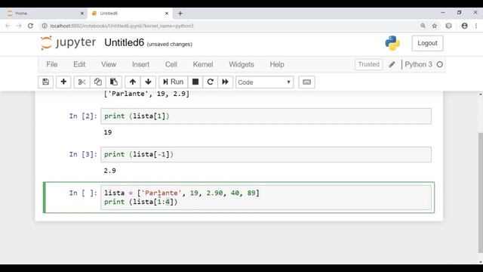Restart kernel and run all fast-forward icon
Viewport: 483px width, 272px height.
coord(225,82)
